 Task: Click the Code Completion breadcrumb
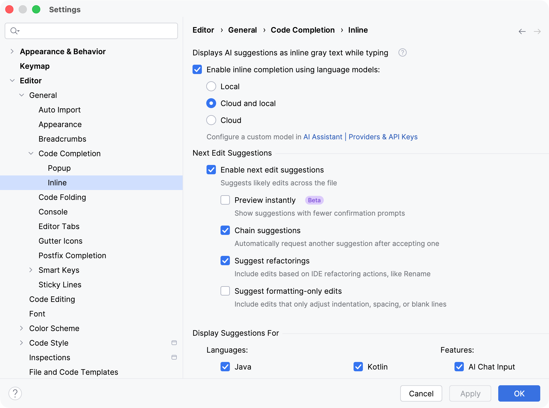click(x=303, y=30)
